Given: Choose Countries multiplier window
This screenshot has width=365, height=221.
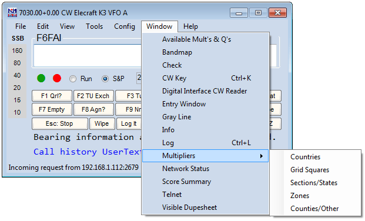Looking at the screenshot, I should click(316, 157).
